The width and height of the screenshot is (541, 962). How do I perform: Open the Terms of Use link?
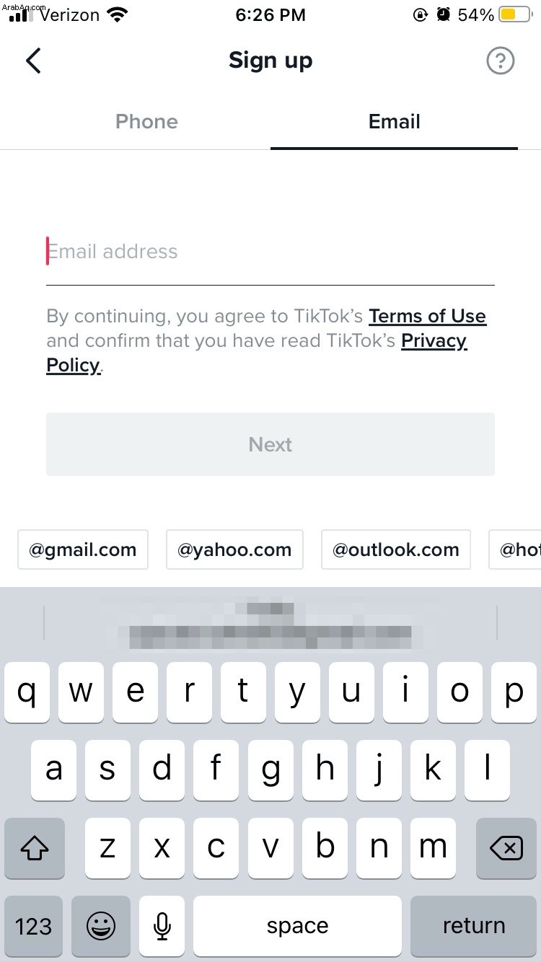(427, 316)
